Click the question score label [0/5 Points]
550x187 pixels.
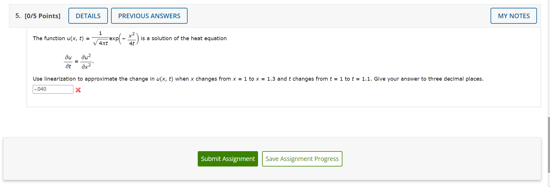pyautogui.click(x=42, y=16)
